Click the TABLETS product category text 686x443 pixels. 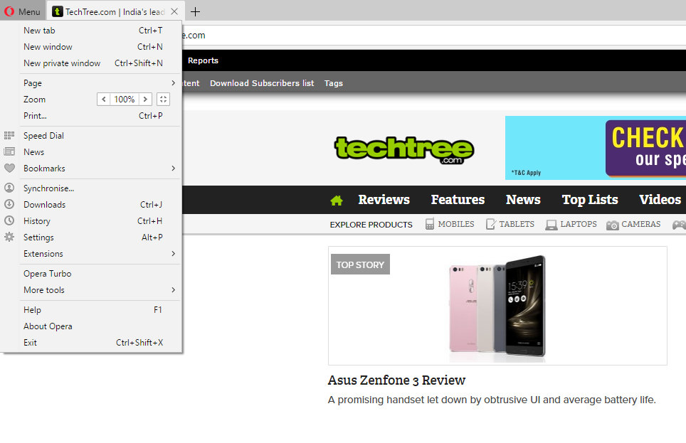tap(517, 224)
